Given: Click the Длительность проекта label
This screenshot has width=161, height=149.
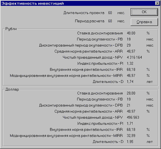Looking at the screenshot, I should point(84,13).
